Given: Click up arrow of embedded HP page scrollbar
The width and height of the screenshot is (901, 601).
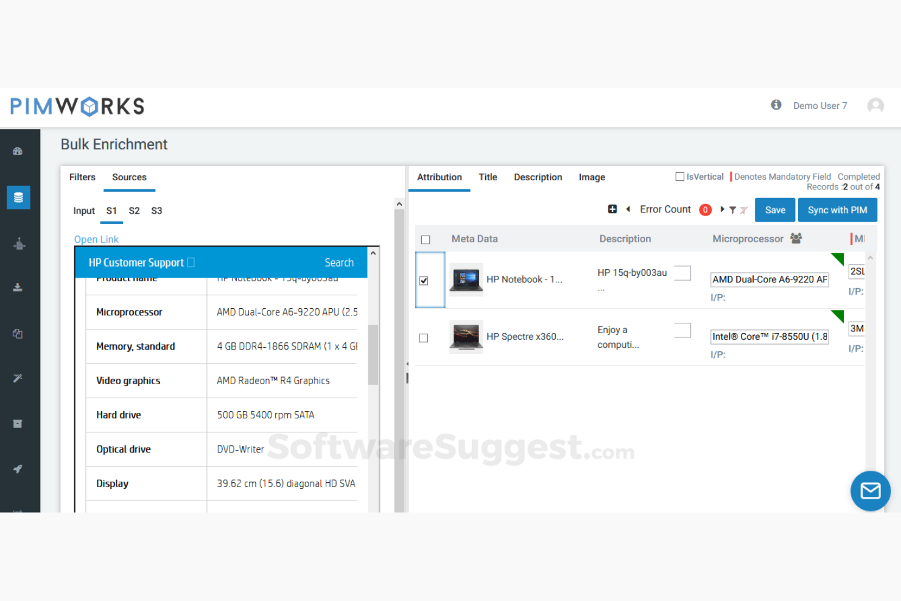Looking at the screenshot, I should pyautogui.click(x=373, y=253).
